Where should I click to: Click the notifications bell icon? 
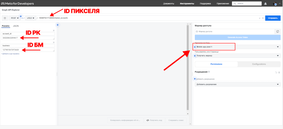265,4
